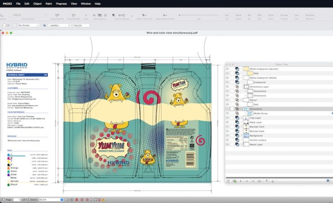Select the Ruler toolbar icon
Viewport: 333px width, 203px height.
pyautogui.click(x=86, y=15)
